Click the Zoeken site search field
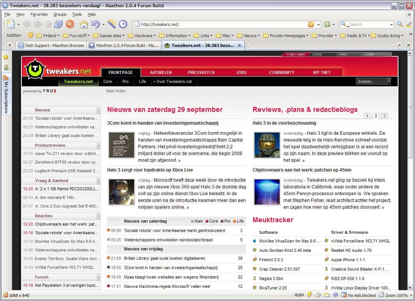This screenshot has height=301, width=415. [x=372, y=81]
